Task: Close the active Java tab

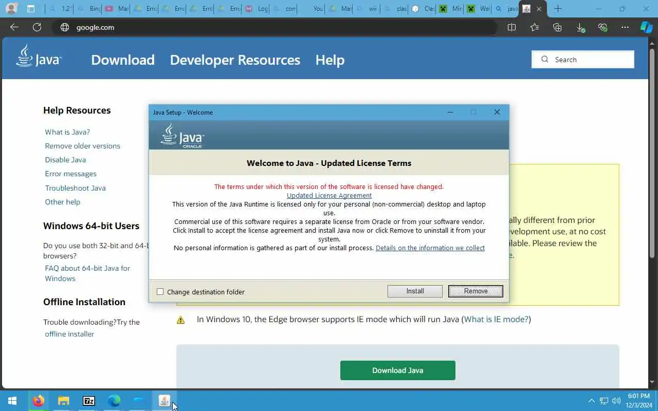Action: (x=539, y=9)
